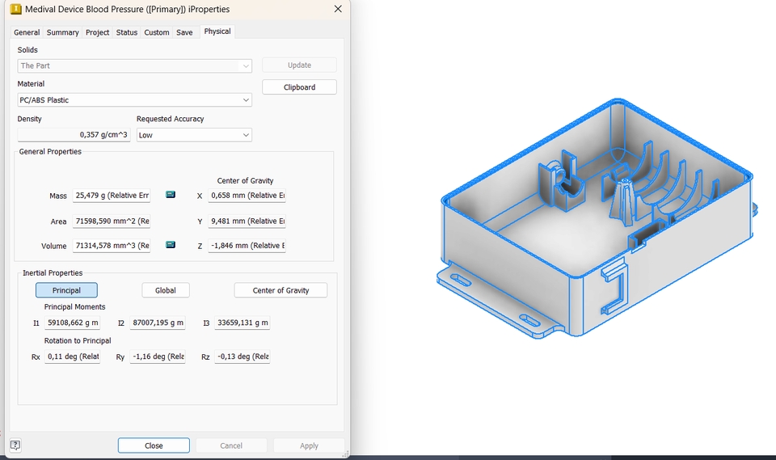Switch to the Summary tab
This screenshot has width=776, height=460.
click(x=62, y=32)
